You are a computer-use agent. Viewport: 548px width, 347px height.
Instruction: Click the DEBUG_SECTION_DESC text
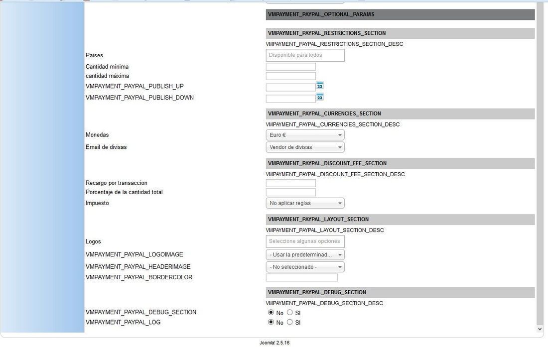point(325,303)
